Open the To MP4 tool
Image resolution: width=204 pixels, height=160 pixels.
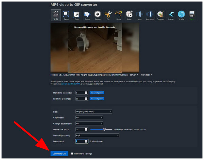point(181,15)
